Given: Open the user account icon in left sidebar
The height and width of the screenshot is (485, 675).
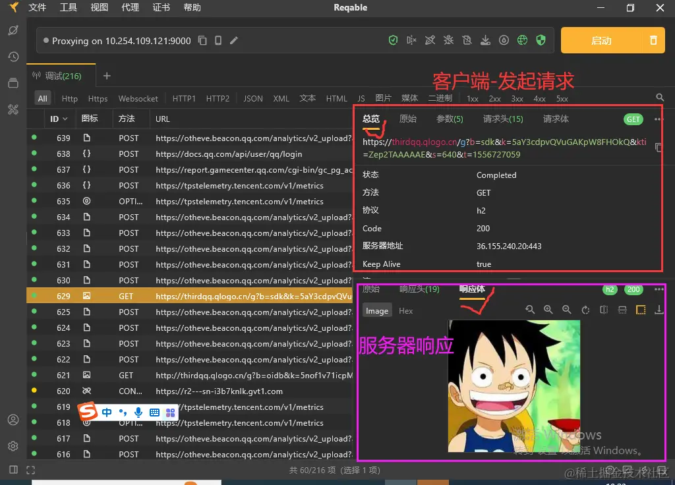Looking at the screenshot, I should pyautogui.click(x=13, y=420).
